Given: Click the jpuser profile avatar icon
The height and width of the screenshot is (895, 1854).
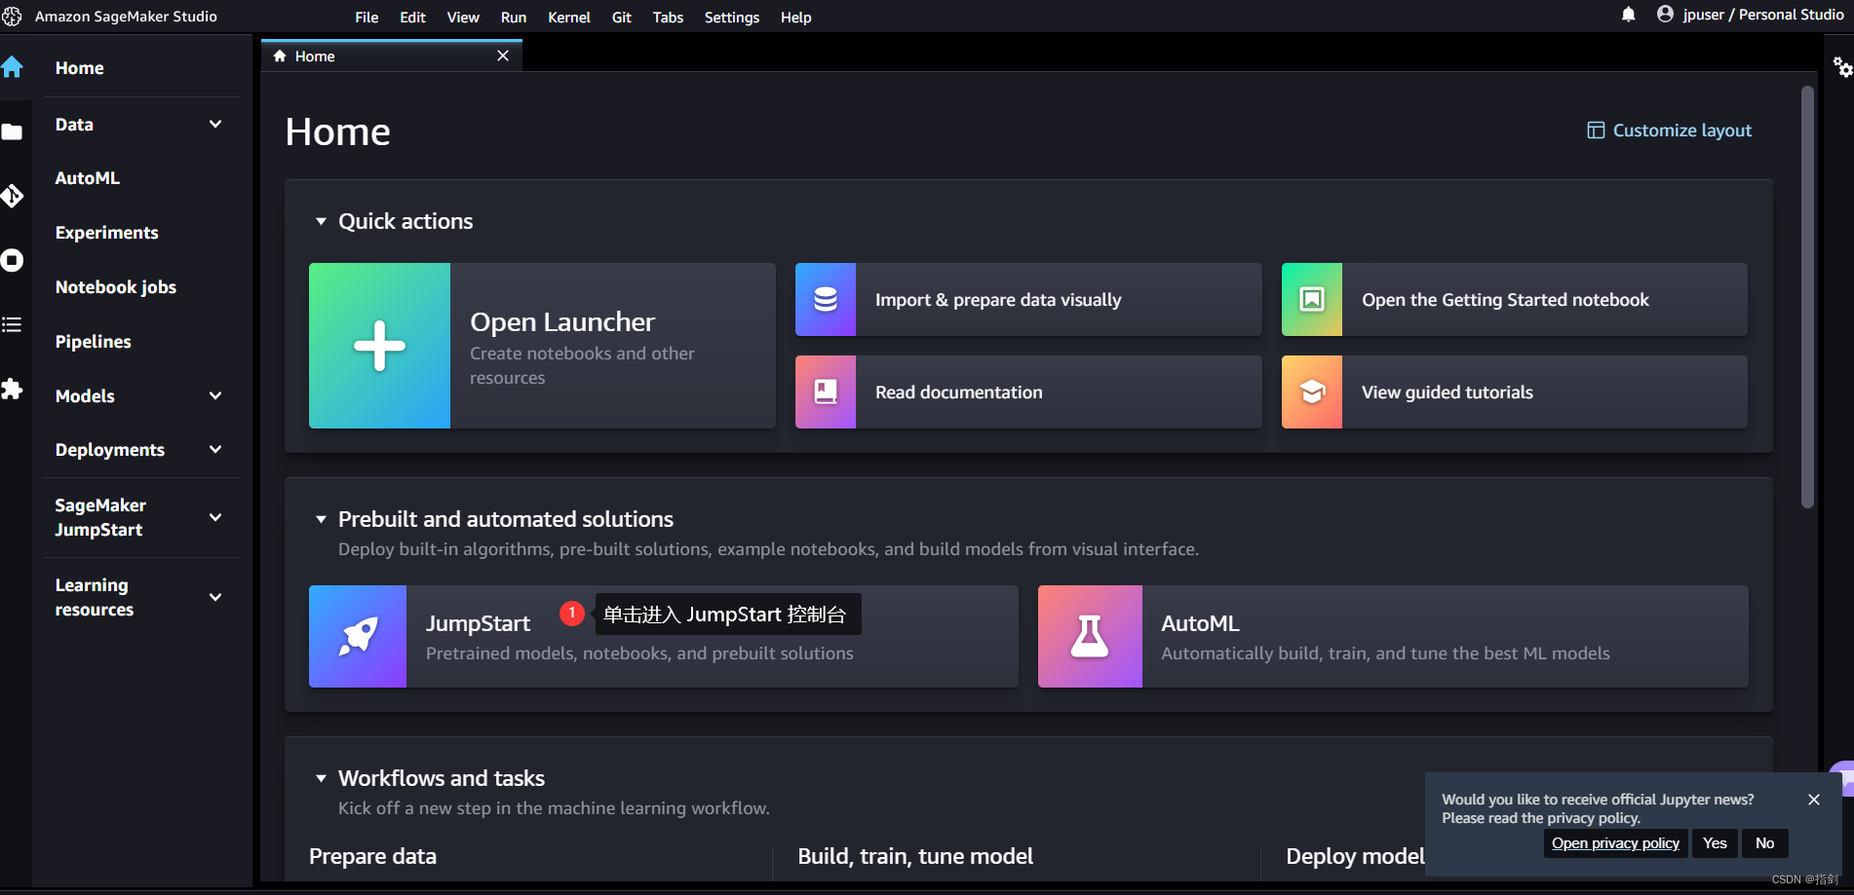Looking at the screenshot, I should tap(1665, 14).
